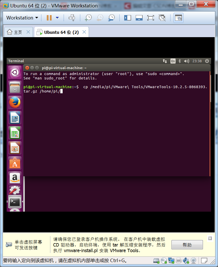Toggle console view button in toolbar
Image resolution: width=218 pixels, height=267 pixels.
pos(178,18)
